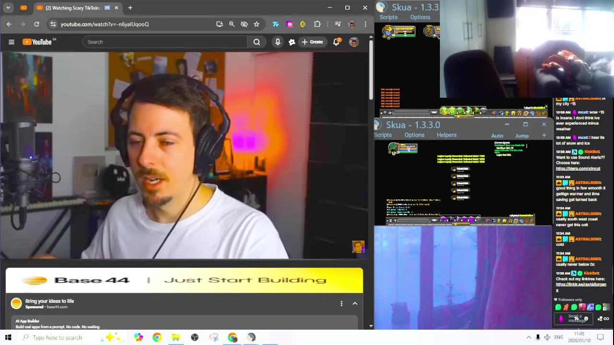The width and height of the screenshot is (614, 345).
Task: Click the teal 7tv extension icon
Action: click(x=276, y=24)
